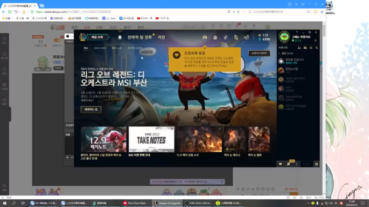Select the 라이엇 스토어 sub-tab
This screenshot has height=207, width=369.
point(135,48)
